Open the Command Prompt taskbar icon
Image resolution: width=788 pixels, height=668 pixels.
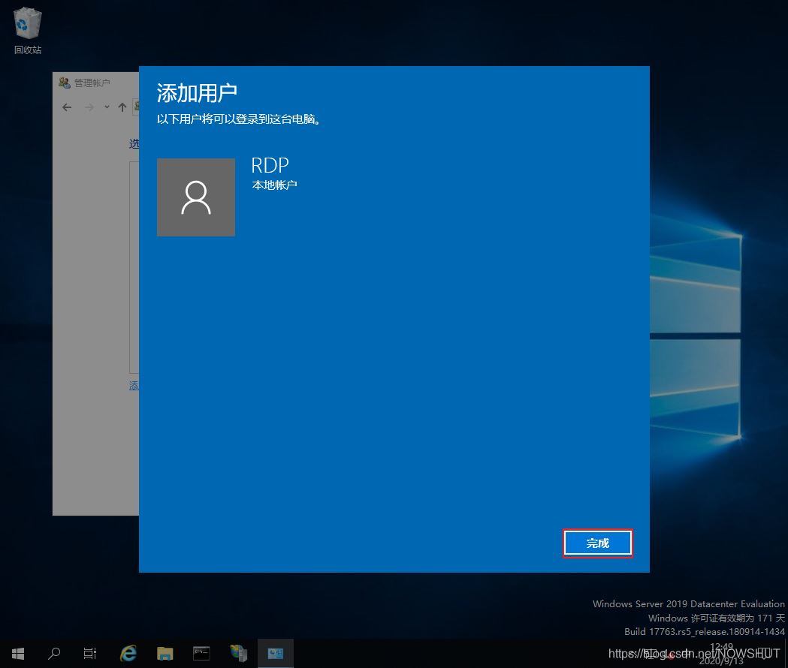click(x=201, y=653)
